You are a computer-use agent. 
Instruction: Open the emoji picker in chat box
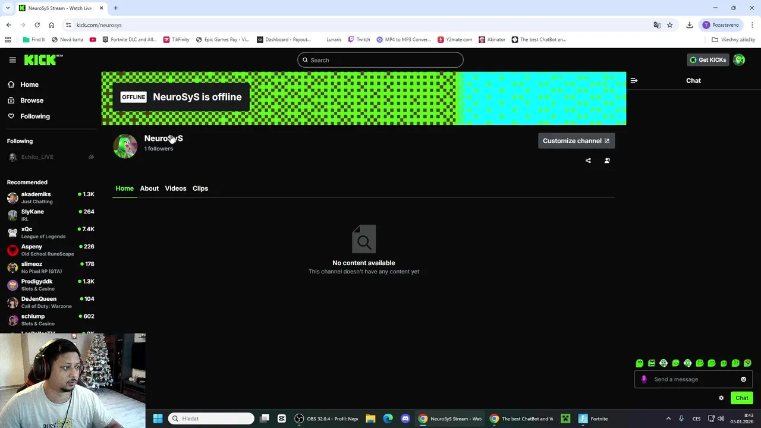(x=743, y=379)
